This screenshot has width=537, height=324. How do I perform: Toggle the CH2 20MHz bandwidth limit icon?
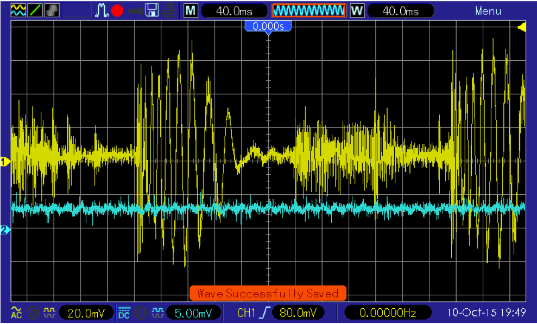[x=141, y=313]
